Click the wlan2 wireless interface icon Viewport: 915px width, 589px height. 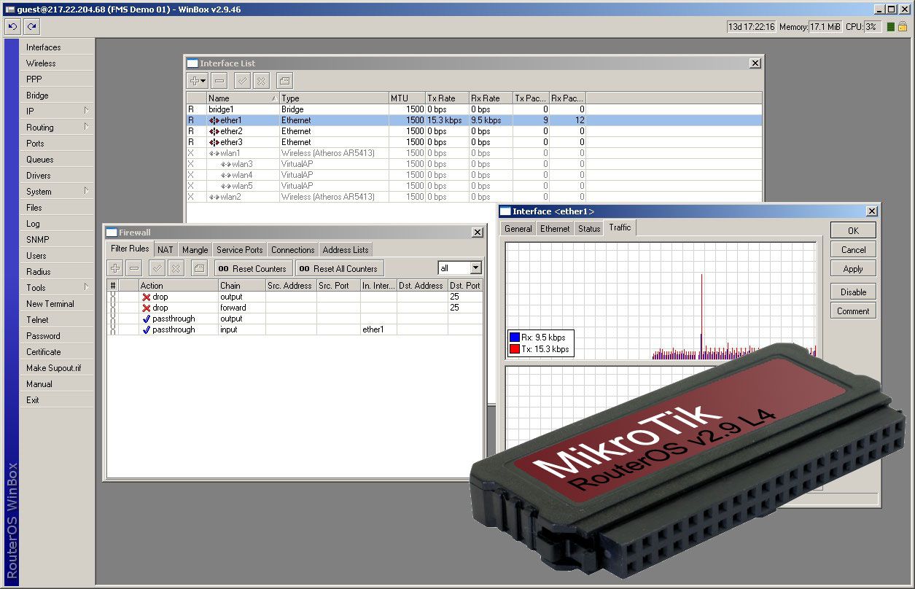pyautogui.click(x=214, y=197)
